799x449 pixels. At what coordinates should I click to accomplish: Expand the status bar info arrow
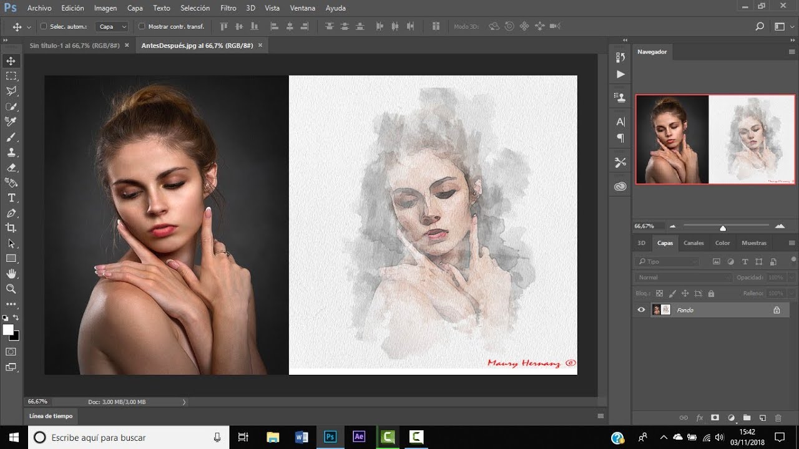tap(184, 402)
